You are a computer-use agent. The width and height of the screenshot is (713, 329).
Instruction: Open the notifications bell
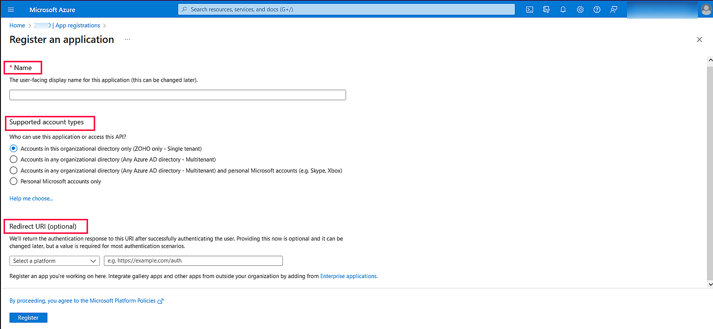(x=563, y=9)
